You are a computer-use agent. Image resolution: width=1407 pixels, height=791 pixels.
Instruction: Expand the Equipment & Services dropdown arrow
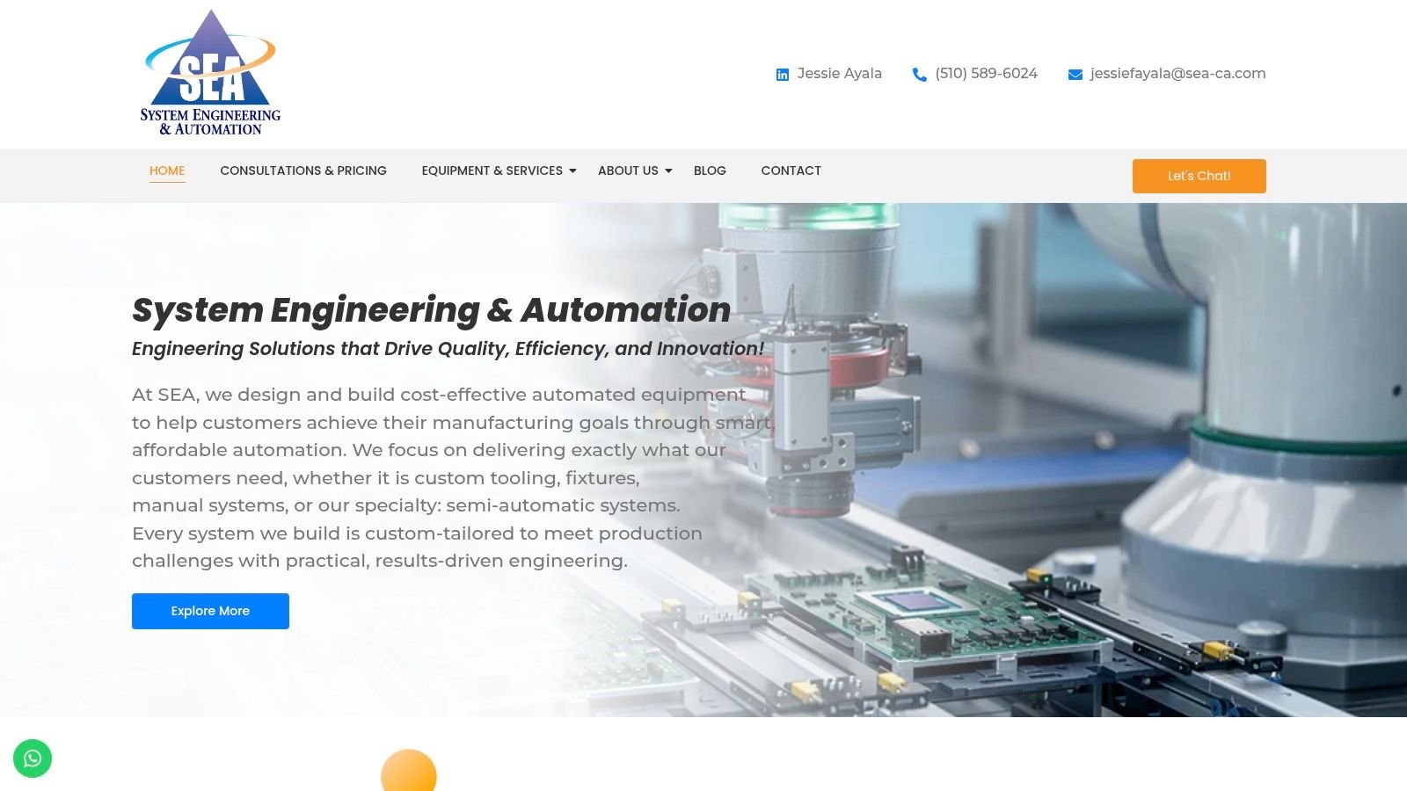tap(572, 171)
